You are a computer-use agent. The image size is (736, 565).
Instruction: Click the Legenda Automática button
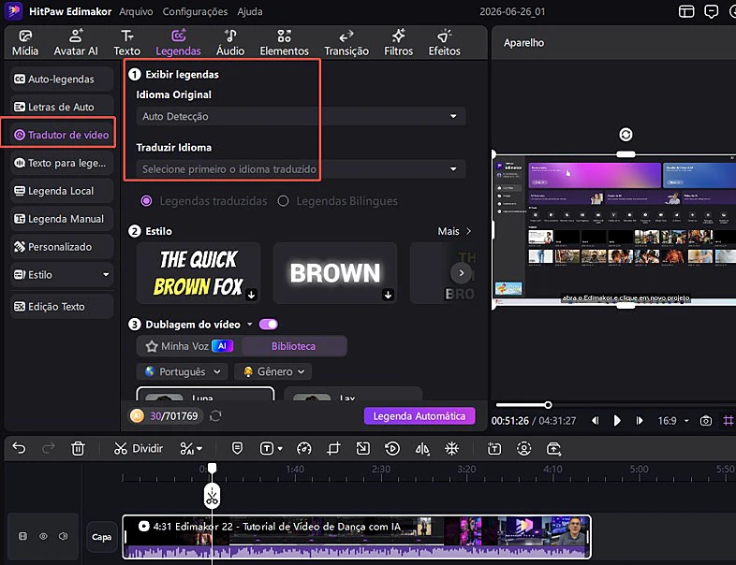420,416
